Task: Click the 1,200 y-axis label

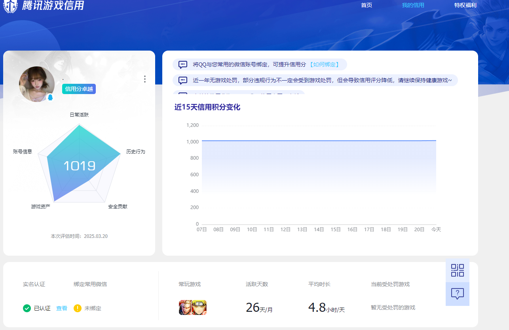Action: click(x=193, y=125)
